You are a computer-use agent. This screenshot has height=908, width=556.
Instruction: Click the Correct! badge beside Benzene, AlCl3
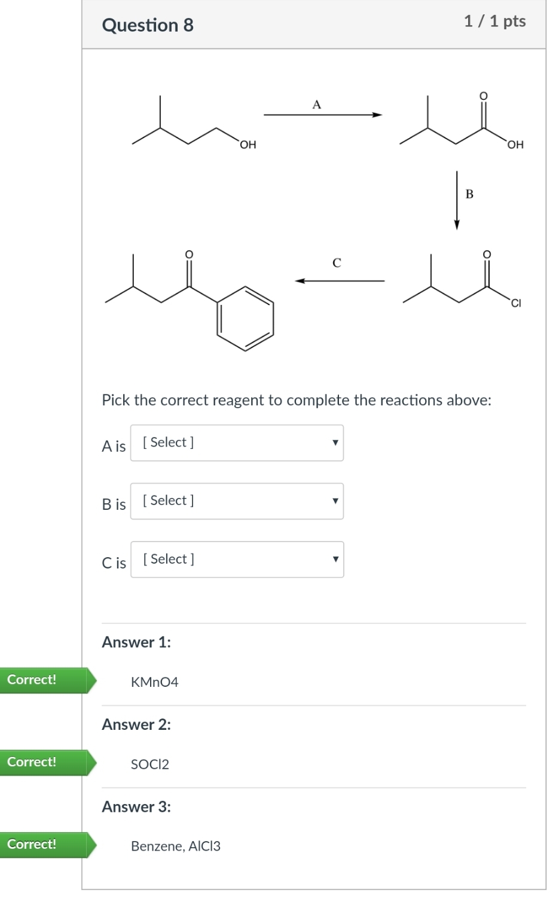click(x=43, y=845)
